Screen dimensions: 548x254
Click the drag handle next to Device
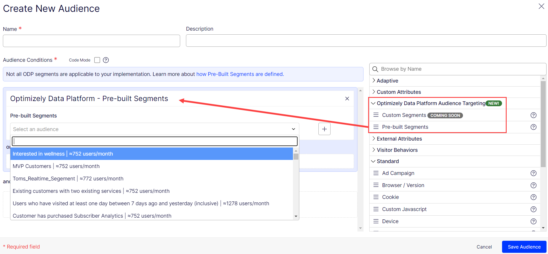click(376, 221)
